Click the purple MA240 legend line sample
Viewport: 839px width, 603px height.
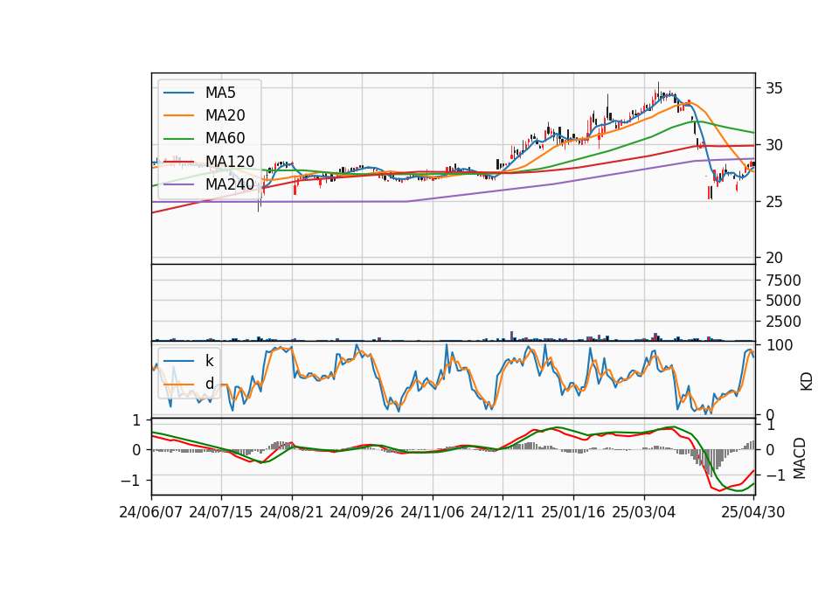pos(178,184)
